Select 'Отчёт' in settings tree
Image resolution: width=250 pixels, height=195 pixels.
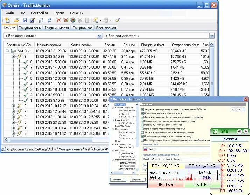click(x=118, y=141)
